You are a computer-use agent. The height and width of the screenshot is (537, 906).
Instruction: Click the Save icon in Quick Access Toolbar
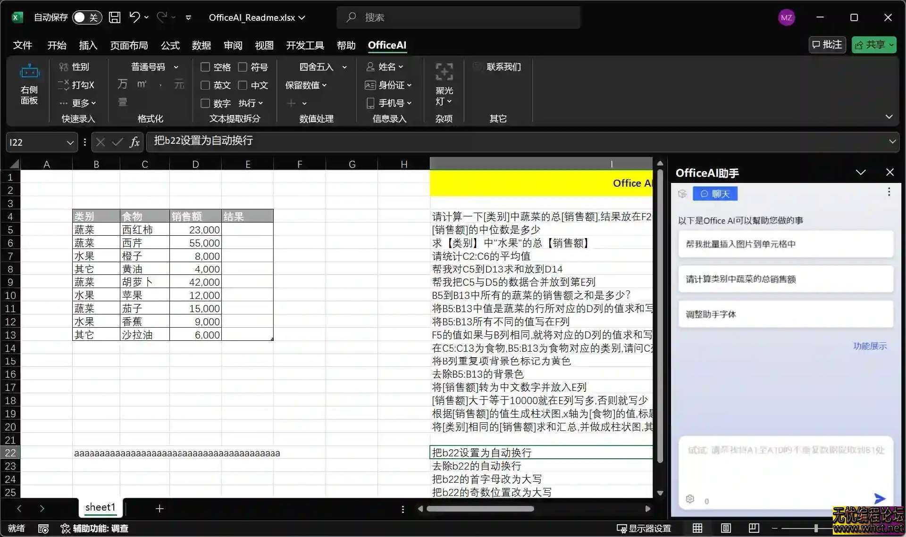(114, 17)
